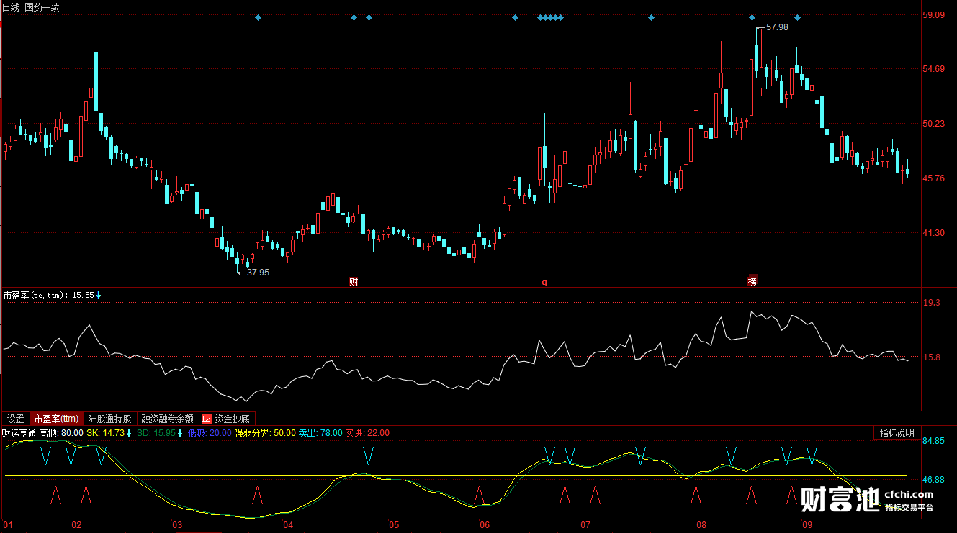Switch to the 融资融券余额 tab
This screenshot has width=957, height=533.
click(168, 419)
